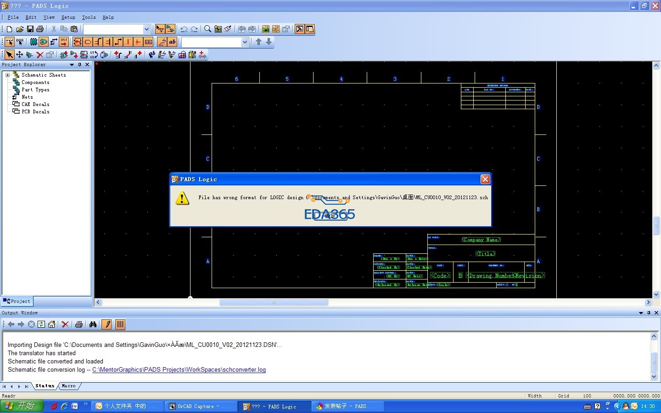Toggle the pencil icon in Output Window toolbar
Image resolution: width=661 pixels, height=413 pixels.
(106, 324)
